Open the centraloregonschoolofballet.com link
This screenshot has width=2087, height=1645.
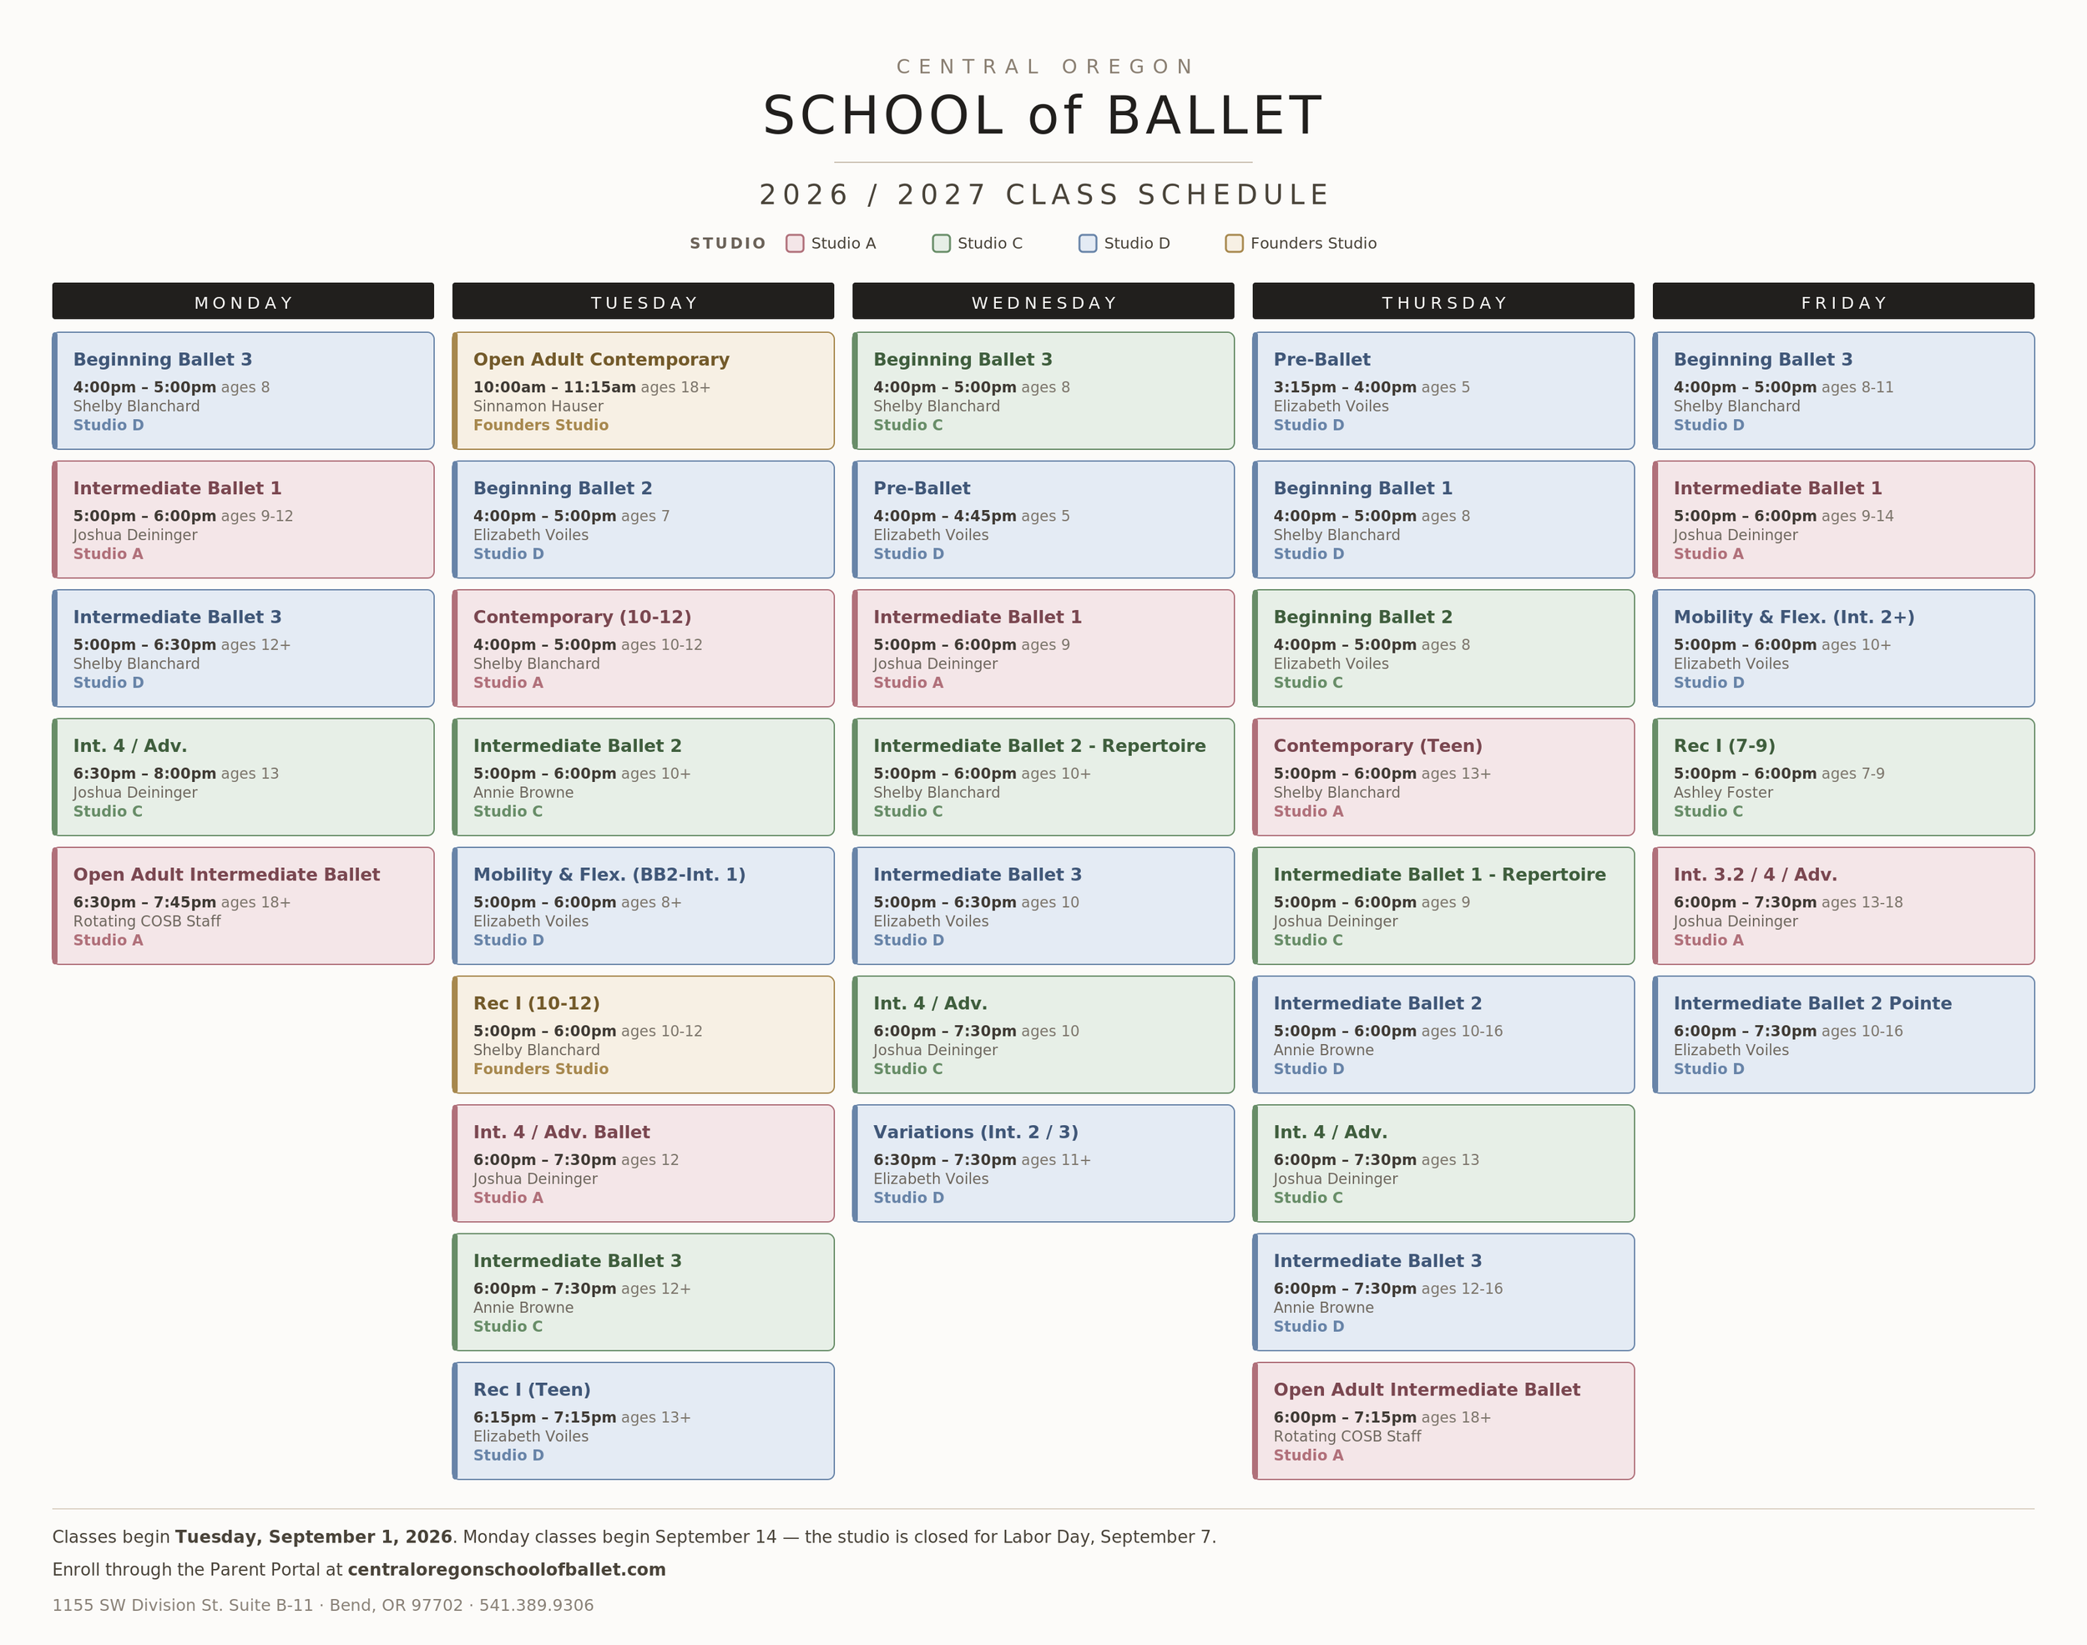click(507, 1569)
